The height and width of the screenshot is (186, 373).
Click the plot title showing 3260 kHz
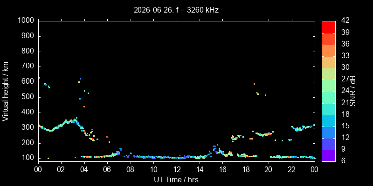(x=176, y=10)
